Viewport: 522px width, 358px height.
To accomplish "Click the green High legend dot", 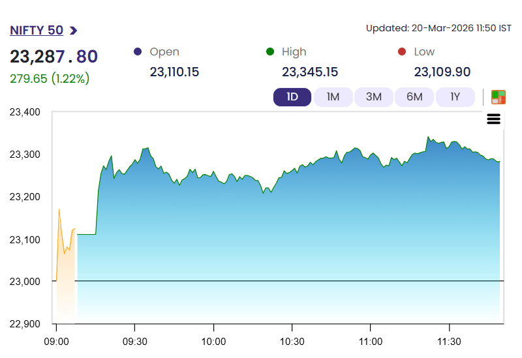I will (269, 52).
